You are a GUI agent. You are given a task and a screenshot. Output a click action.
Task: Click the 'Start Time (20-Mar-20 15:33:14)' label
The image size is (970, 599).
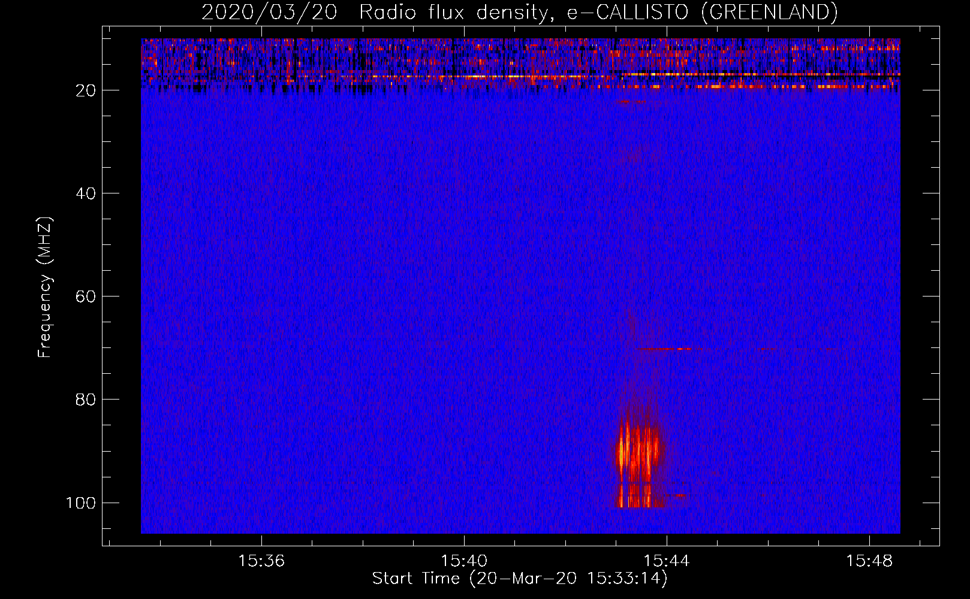(x=519, y=579)
